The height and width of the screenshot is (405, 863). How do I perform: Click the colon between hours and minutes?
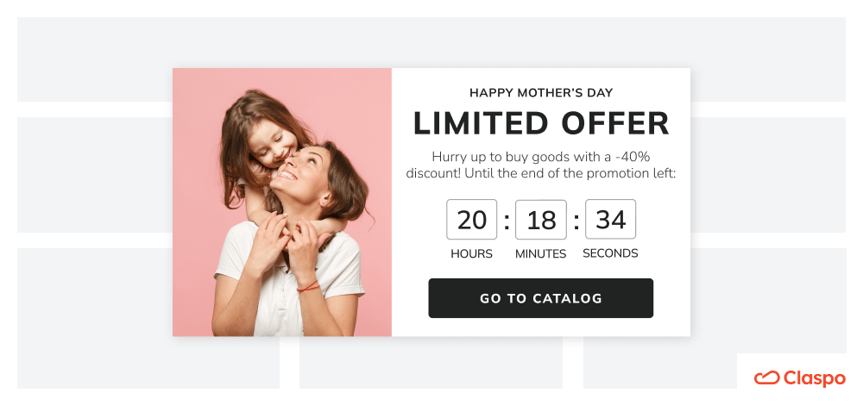pos(507,221)
